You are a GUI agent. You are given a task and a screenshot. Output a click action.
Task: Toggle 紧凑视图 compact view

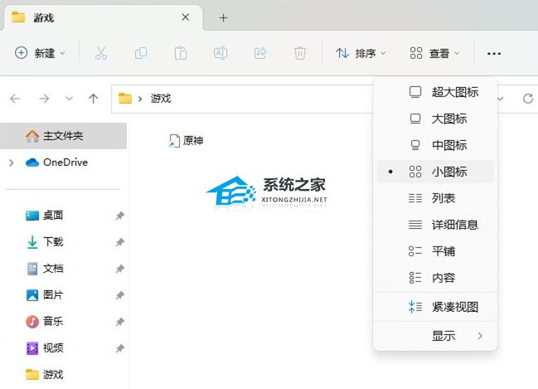(454, 307)
